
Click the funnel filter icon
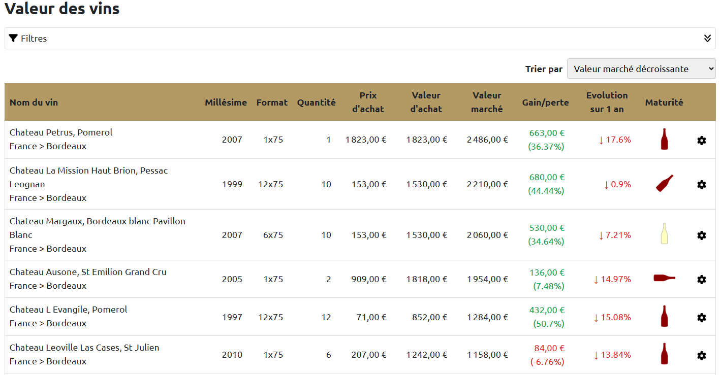click(x=13, y=38)
